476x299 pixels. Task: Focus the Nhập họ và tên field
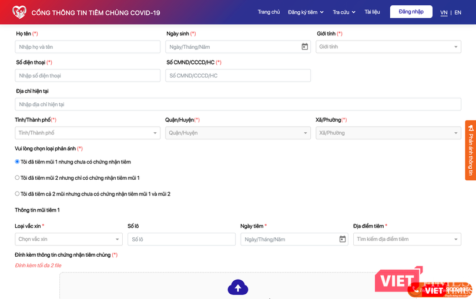pyautogui.click(x=88, y=47)
